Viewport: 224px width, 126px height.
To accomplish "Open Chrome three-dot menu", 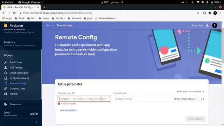I will [220, 13].
